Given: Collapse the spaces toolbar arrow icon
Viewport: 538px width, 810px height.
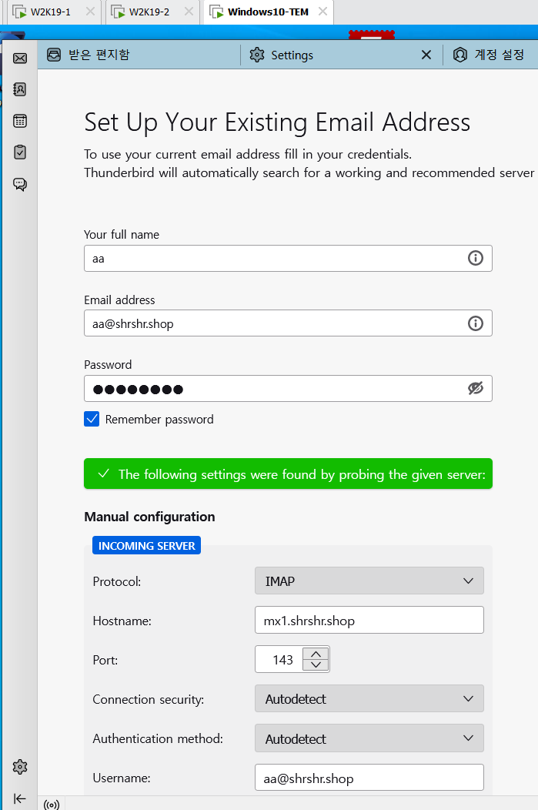Looking at the screenshot, I should coord(19,798).
